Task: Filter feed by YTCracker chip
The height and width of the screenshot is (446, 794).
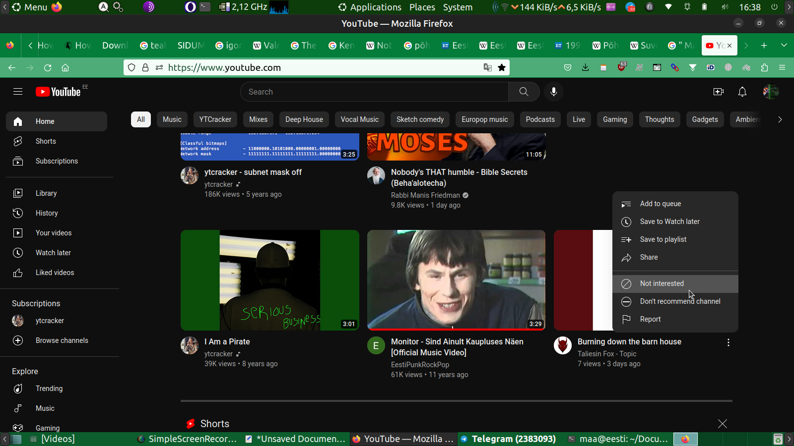Action: pyautogui.click(x=215, y=119)
